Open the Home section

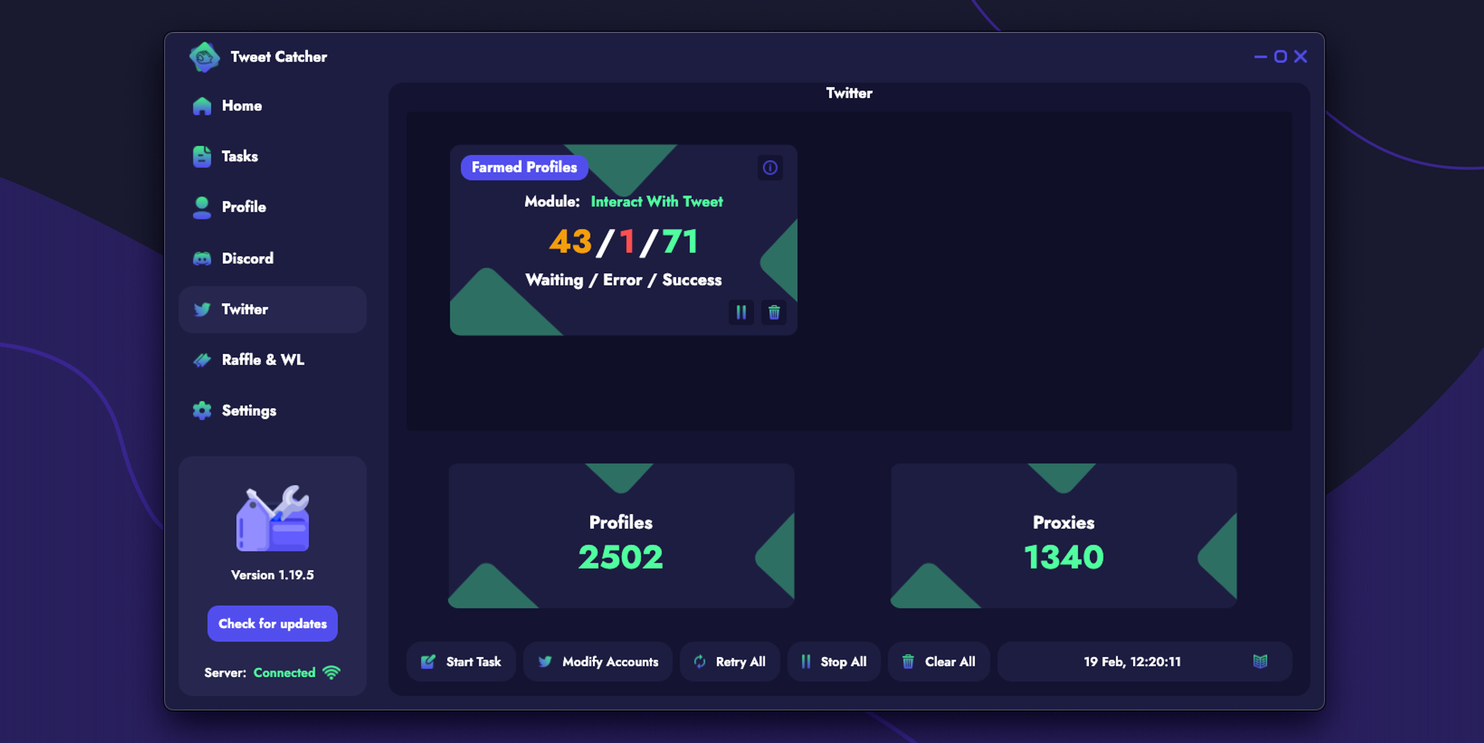tap(272, 105)
